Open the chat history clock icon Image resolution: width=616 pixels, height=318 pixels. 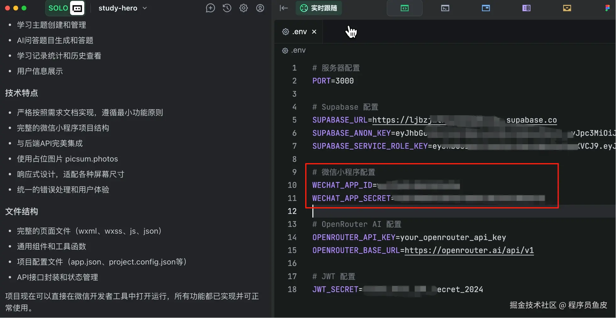click(x=227, y=8)
